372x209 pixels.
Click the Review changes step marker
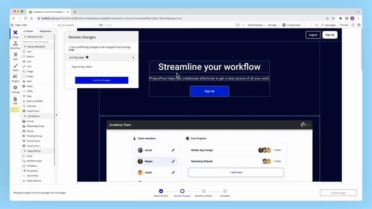[x=182, y=191]
